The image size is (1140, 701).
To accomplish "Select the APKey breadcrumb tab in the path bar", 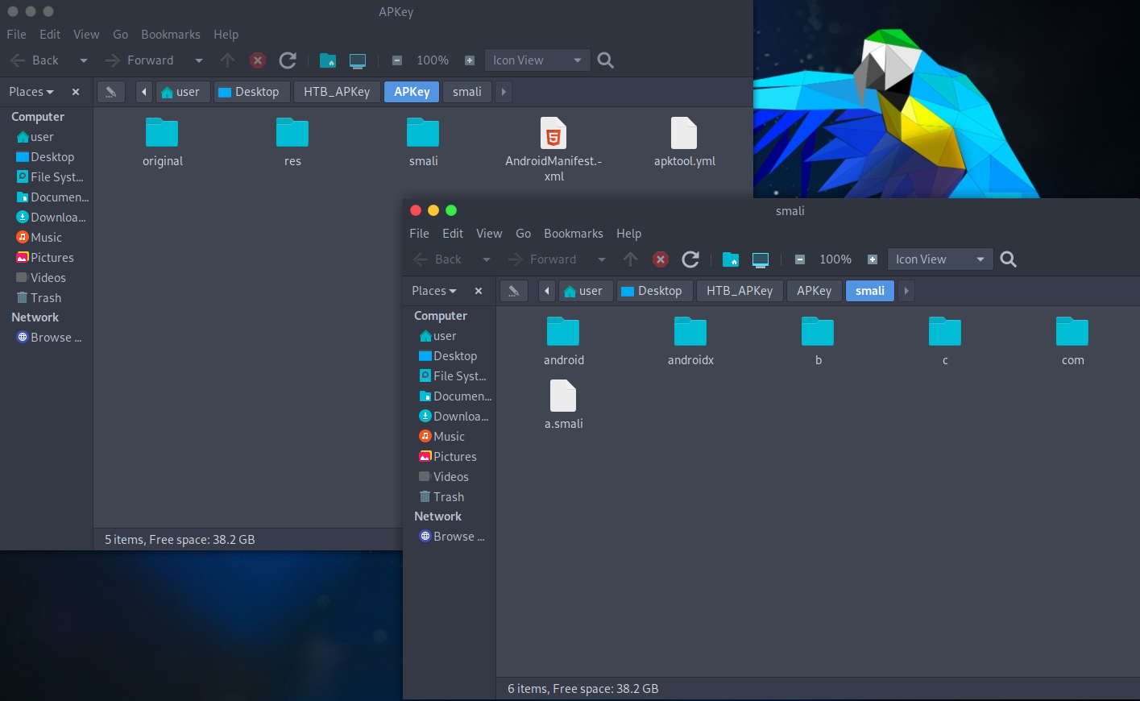I will pos(814,291).
